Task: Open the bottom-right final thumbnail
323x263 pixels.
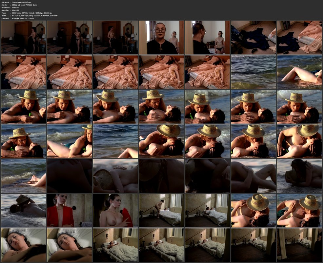Action: click(x=299, y=245)
